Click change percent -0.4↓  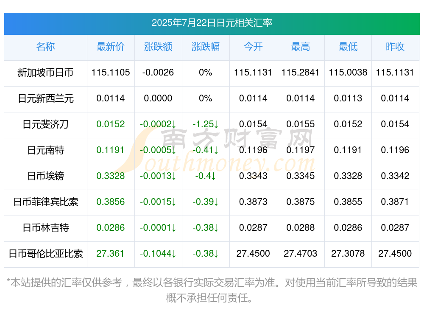pyautogui.click(x=206, y=176)
